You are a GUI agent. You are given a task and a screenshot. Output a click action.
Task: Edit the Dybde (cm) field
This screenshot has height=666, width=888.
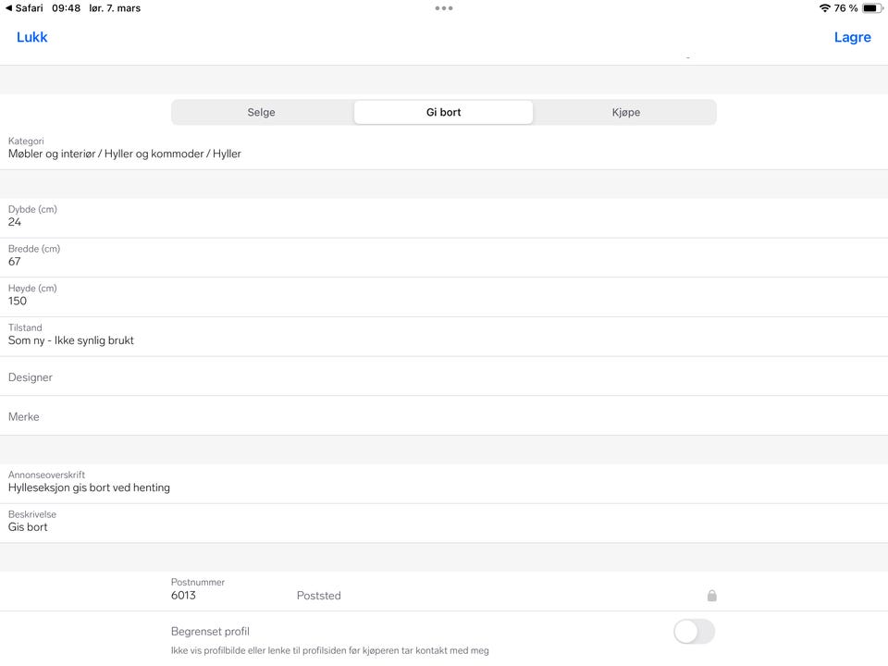[444, 218]
